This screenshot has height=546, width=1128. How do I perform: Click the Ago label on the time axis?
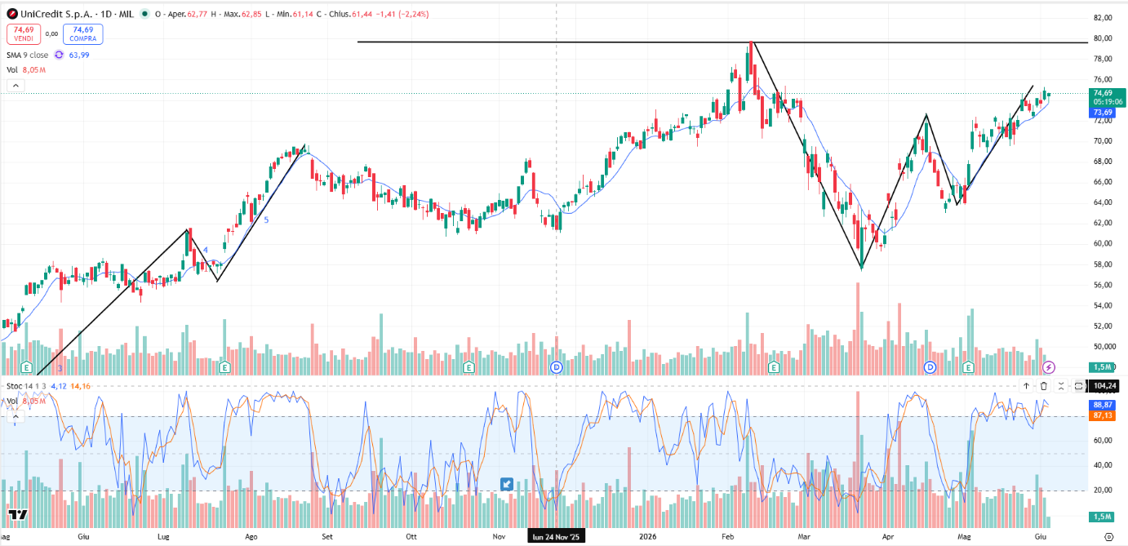click(x=251, y=536)
